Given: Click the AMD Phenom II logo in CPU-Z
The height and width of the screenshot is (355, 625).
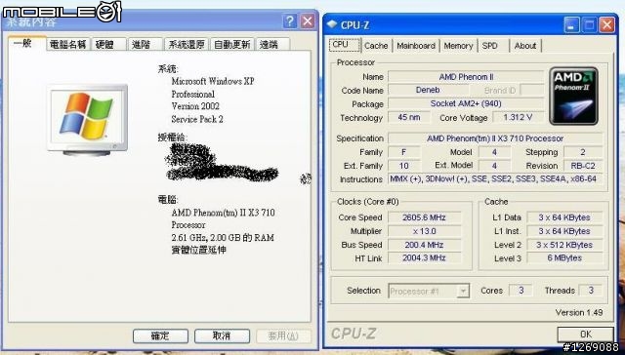Looking at the screenshot, I should click(x=573, y=96).
